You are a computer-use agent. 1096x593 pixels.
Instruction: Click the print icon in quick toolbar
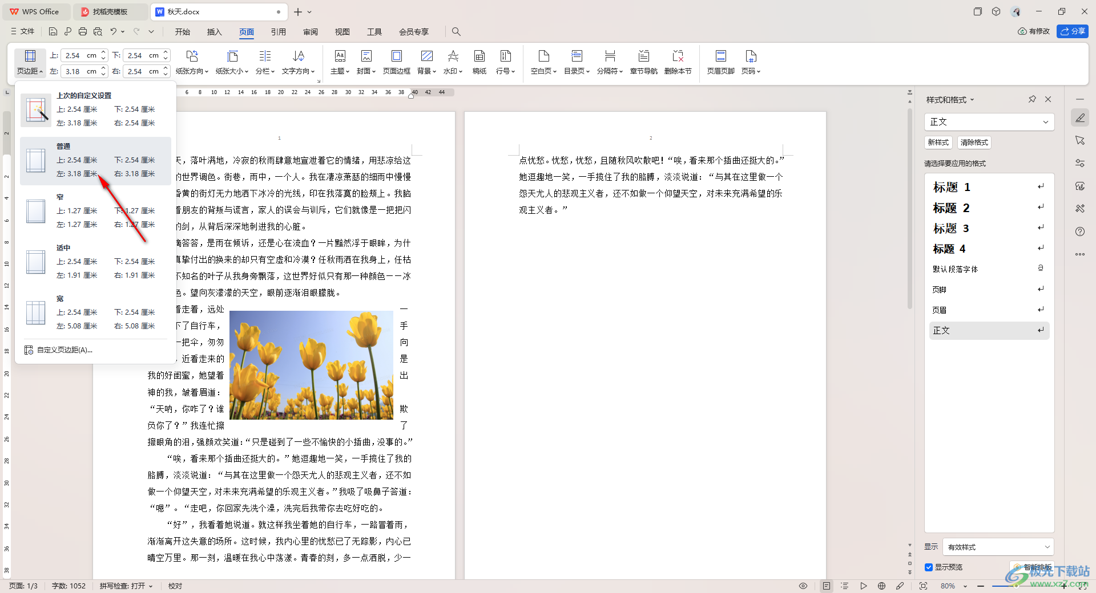tap(83, 31)
